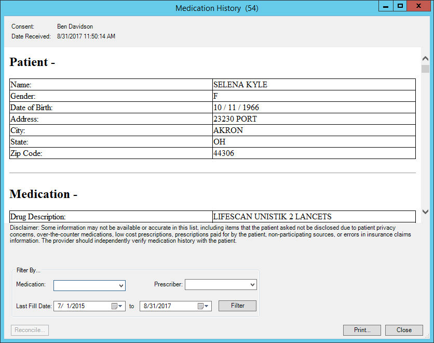Screen dimensions: 434x343
Task: Click the 8/31/2017 end date field
Action: [x=167, y=306]
